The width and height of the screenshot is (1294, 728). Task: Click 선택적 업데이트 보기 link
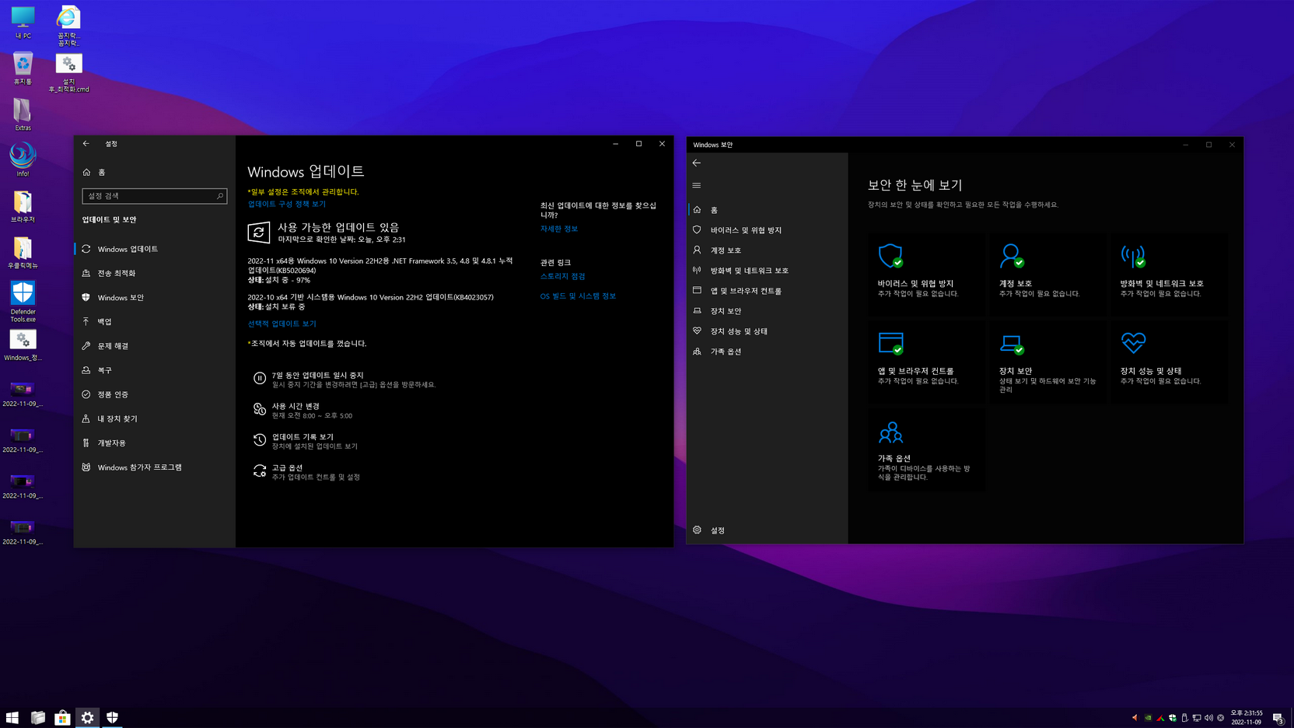point(282,324)
